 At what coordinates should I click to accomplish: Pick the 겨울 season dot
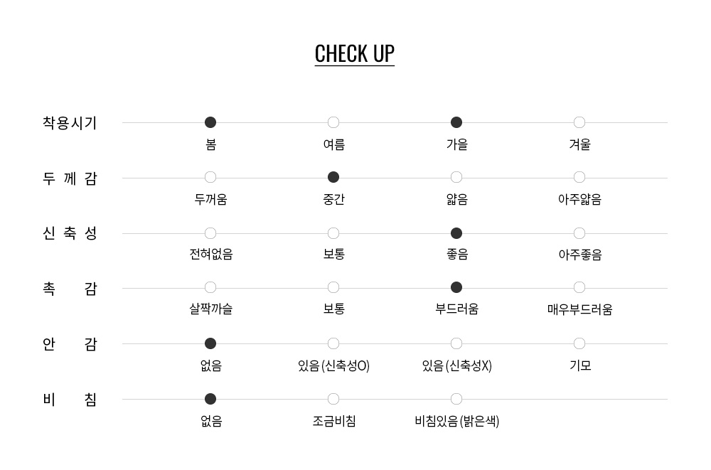579,122
